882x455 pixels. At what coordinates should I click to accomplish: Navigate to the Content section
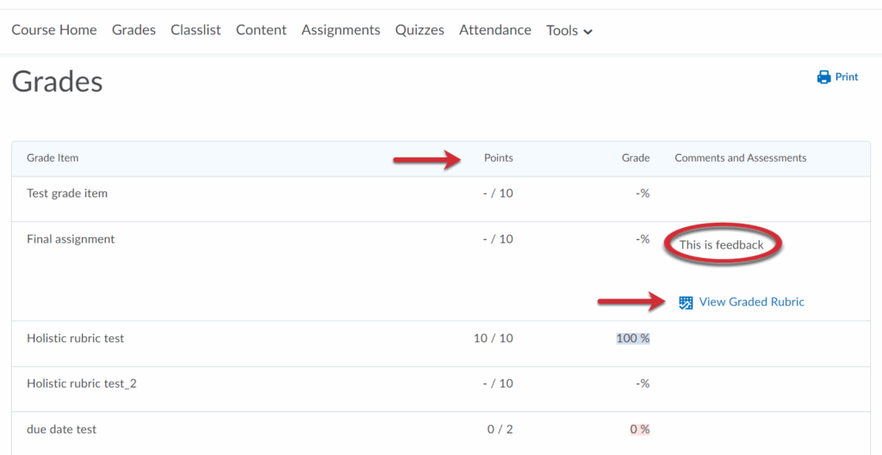261,30
